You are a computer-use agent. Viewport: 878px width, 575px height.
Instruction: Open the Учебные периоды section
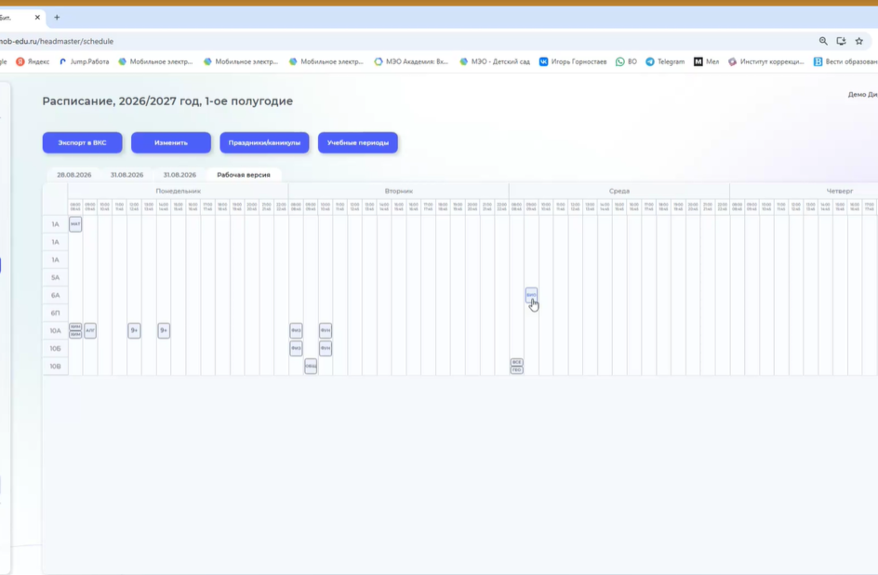(358, 142)
